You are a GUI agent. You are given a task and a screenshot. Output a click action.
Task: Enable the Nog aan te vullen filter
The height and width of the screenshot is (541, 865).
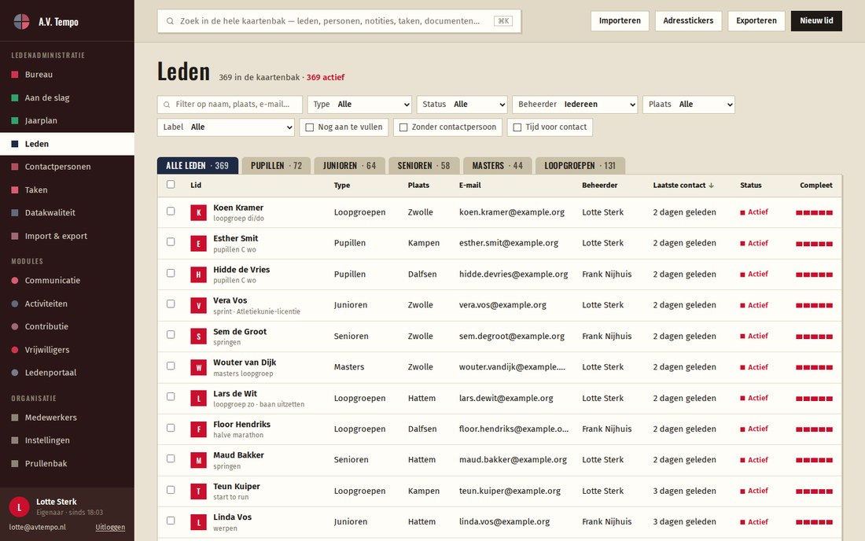344,127
